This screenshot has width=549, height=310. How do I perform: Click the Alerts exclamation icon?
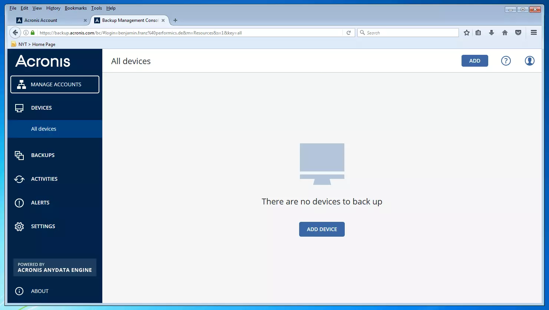tap(19, 203)
